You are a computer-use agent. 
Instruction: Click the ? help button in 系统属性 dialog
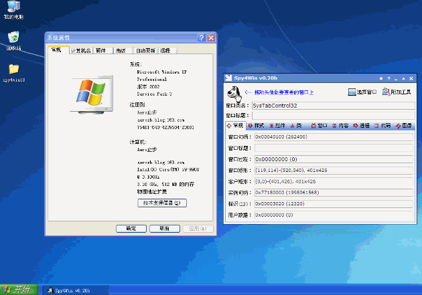[x=202, y=37]
